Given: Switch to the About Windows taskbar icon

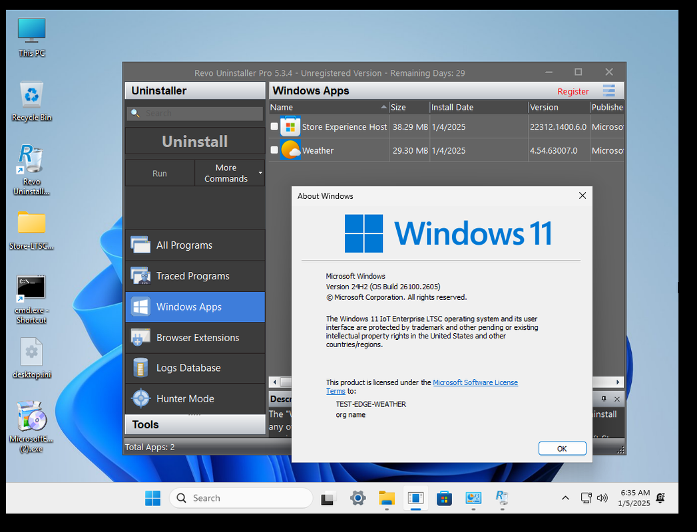Looking at the screenshot, I should click(415, 498).
